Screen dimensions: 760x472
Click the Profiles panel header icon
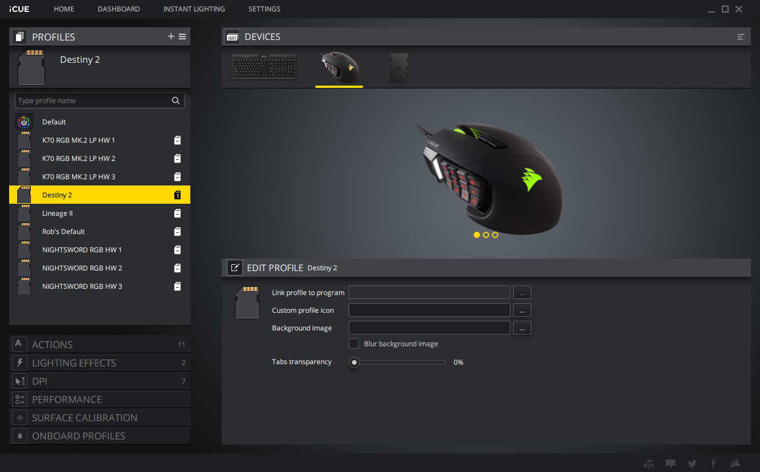20,37
